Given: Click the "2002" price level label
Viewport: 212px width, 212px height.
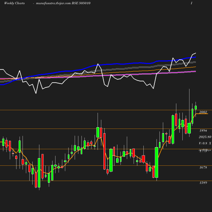Looking at the screenshot, I should click(x=203, y=112).
